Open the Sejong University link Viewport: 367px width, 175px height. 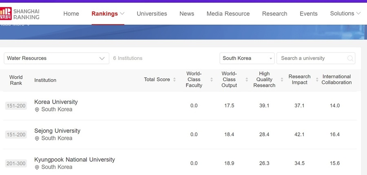click(57, 131)
